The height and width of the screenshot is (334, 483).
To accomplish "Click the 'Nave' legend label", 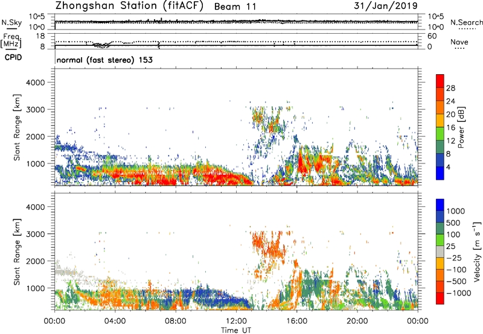I will point(459,42).
